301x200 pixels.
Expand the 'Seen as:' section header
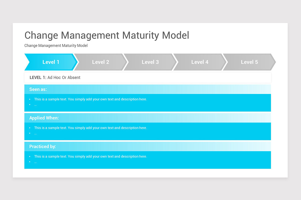(38, 89)
